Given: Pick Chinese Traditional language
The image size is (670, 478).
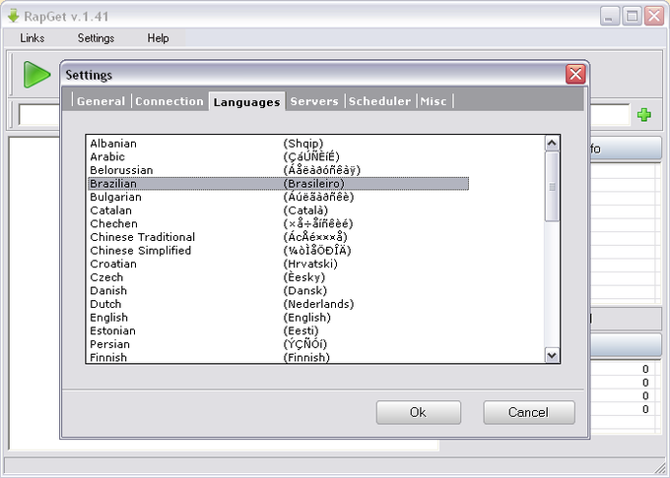Looking at the screenshot, I should (x=278, y=237).
